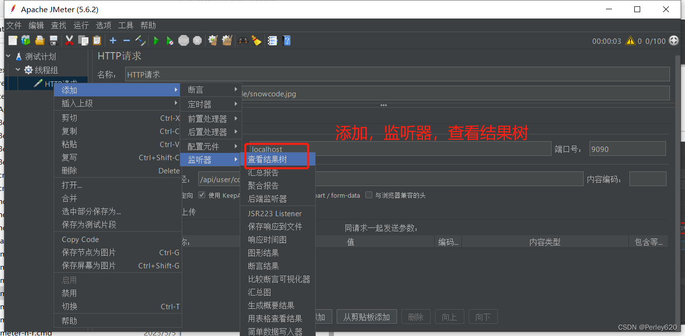Choose 查看结果树 listener
The image size is (685, 336).
(278, 159)
